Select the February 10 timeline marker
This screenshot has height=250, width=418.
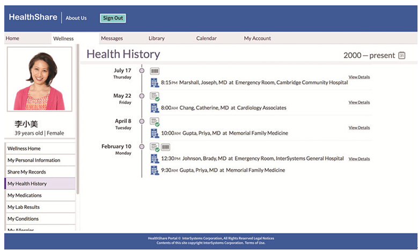pyautogui.click(x=142, y=146)
